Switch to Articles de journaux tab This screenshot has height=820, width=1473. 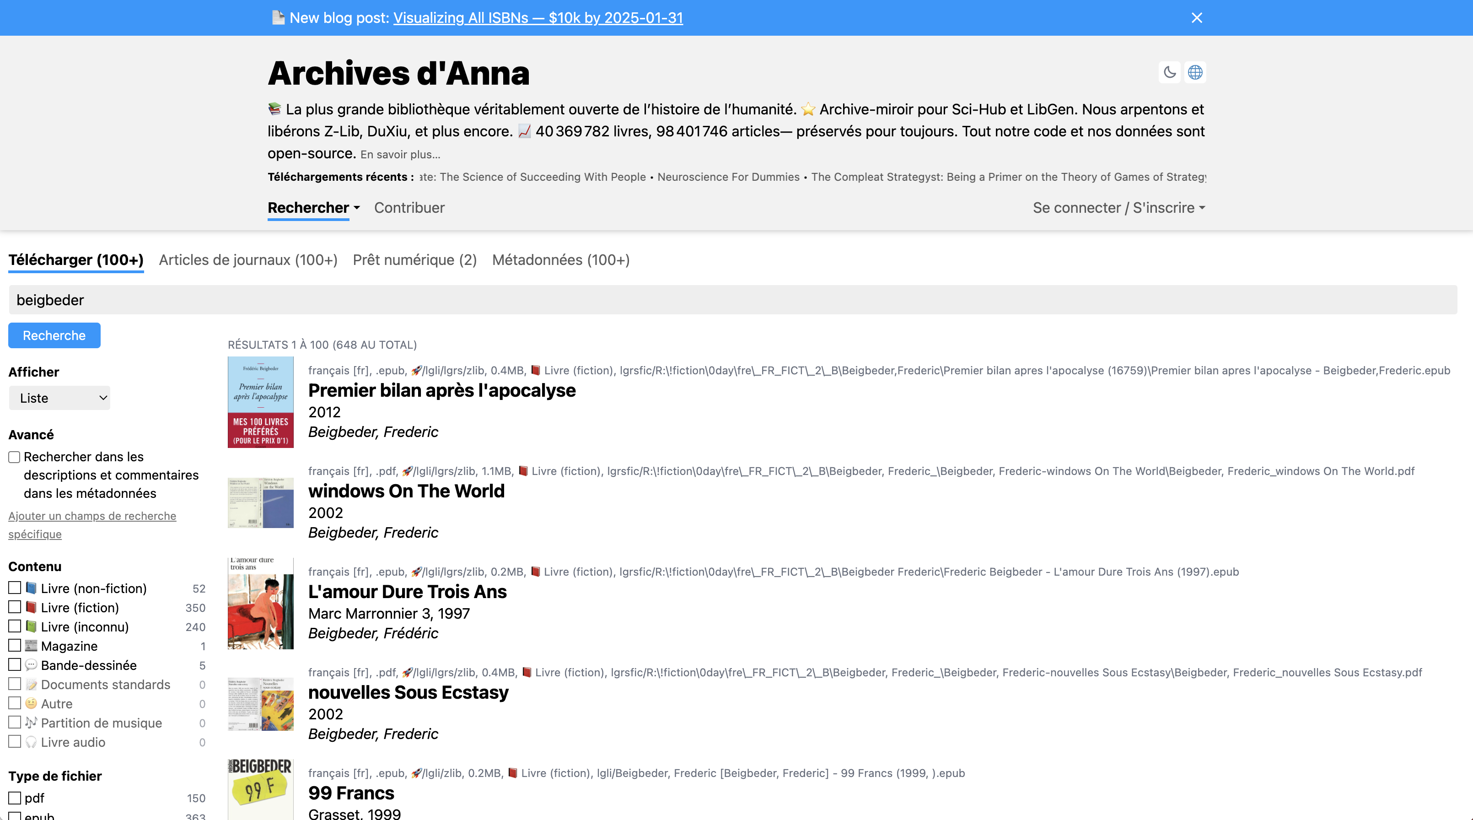coord(248,260)
